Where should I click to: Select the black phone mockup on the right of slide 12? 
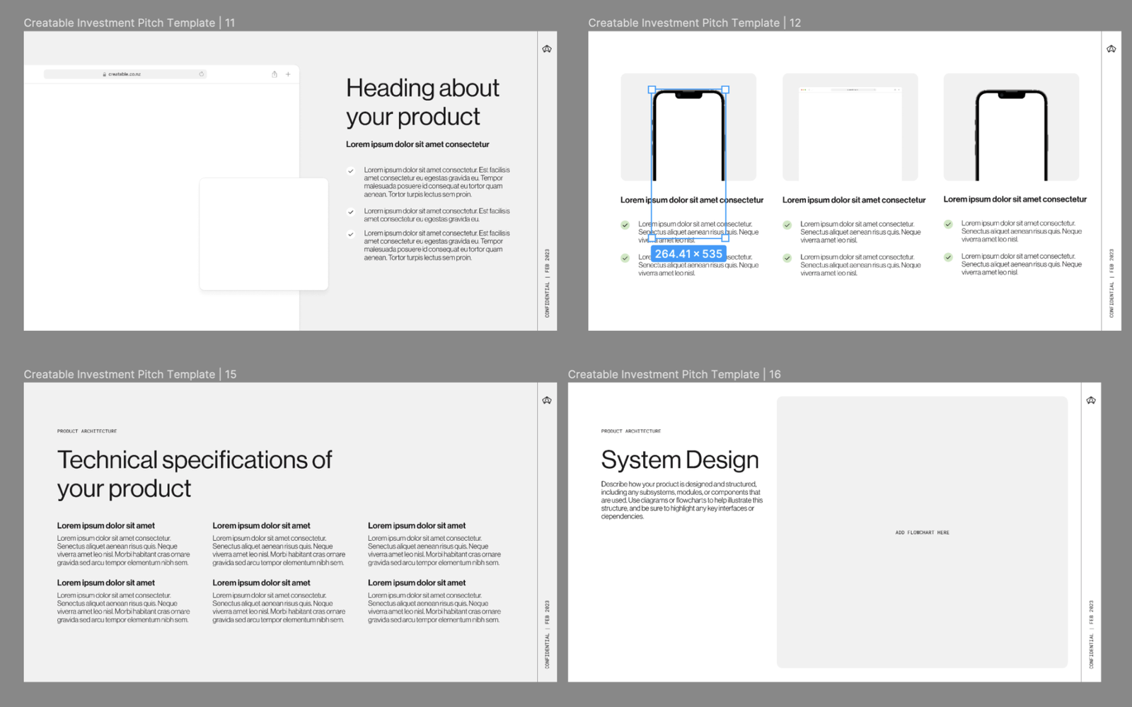(x=1011, y=135)
